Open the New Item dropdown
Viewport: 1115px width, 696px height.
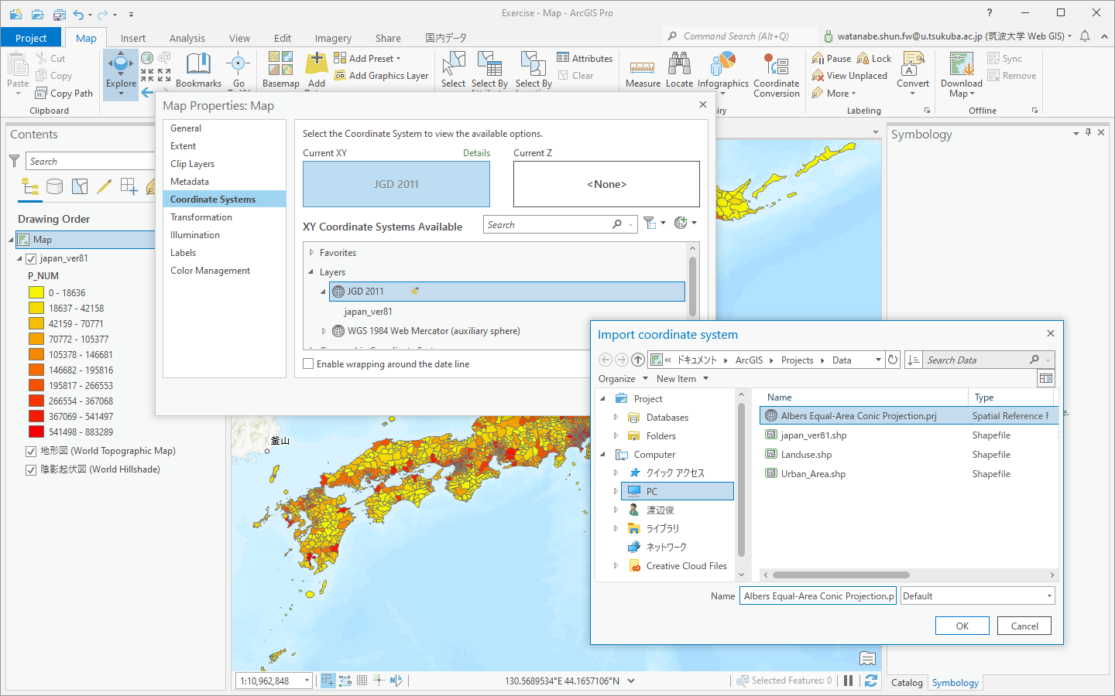(x=682, y=379)
